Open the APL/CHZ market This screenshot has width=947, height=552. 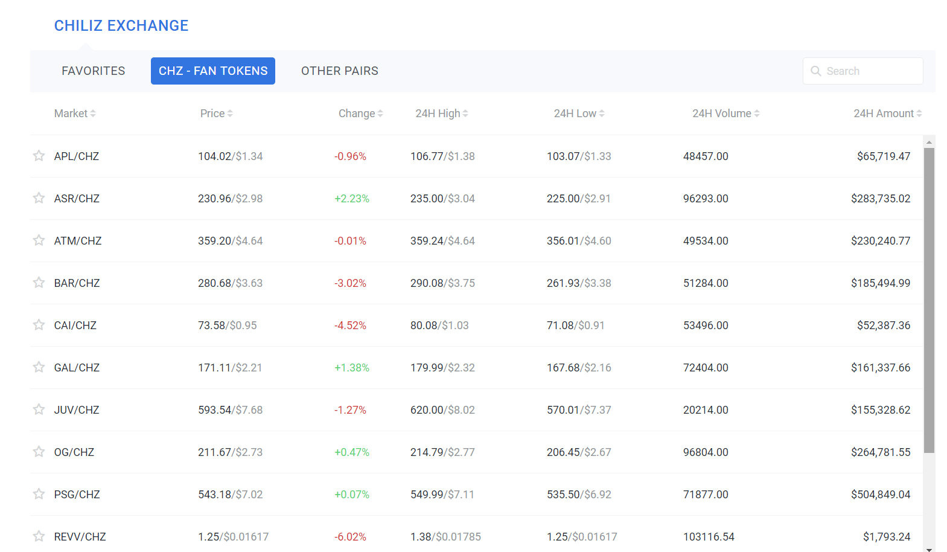pos(77,156)
